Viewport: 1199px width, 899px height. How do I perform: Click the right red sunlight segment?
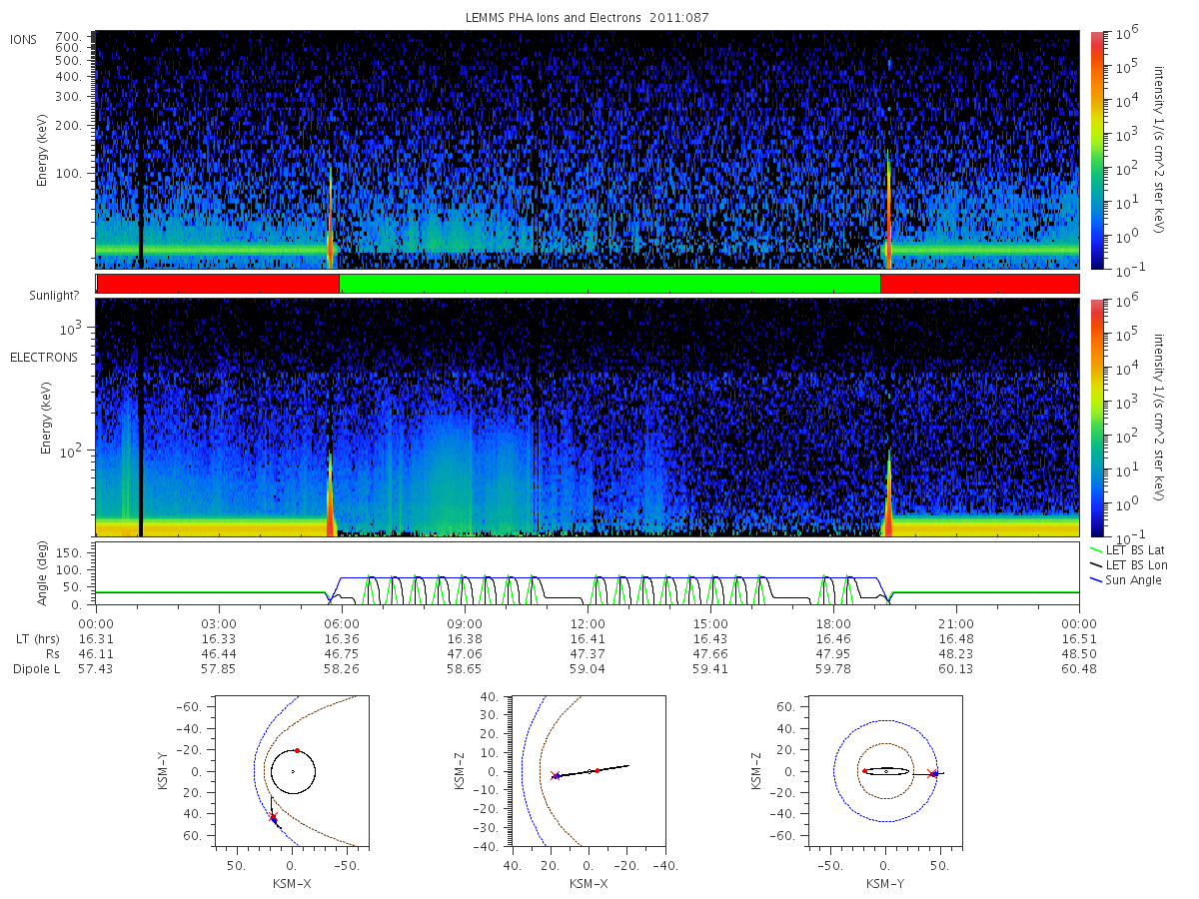(979, 284)
